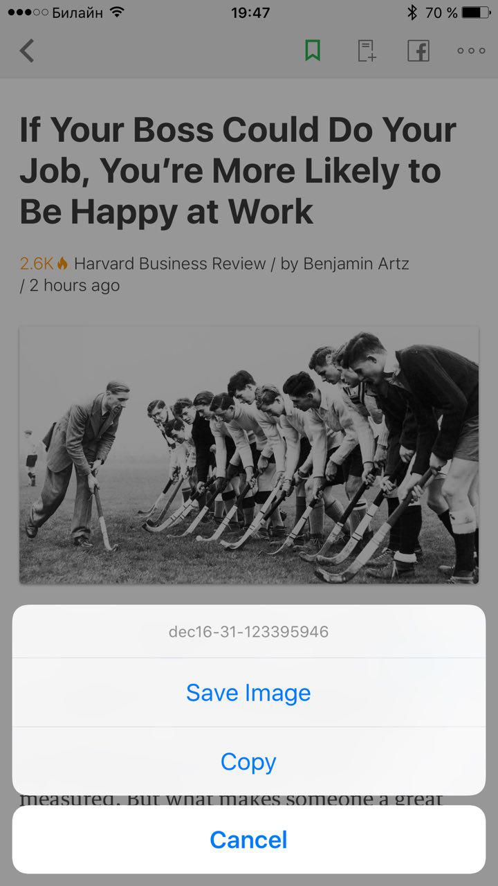Tap the hockey players article photo
Viewport: 498px width, 886px height.
[249, 455]
